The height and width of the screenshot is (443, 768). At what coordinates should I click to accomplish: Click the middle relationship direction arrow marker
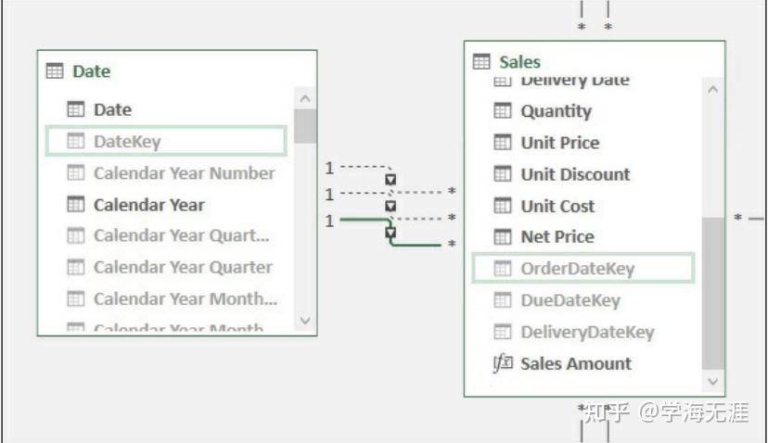390,206
